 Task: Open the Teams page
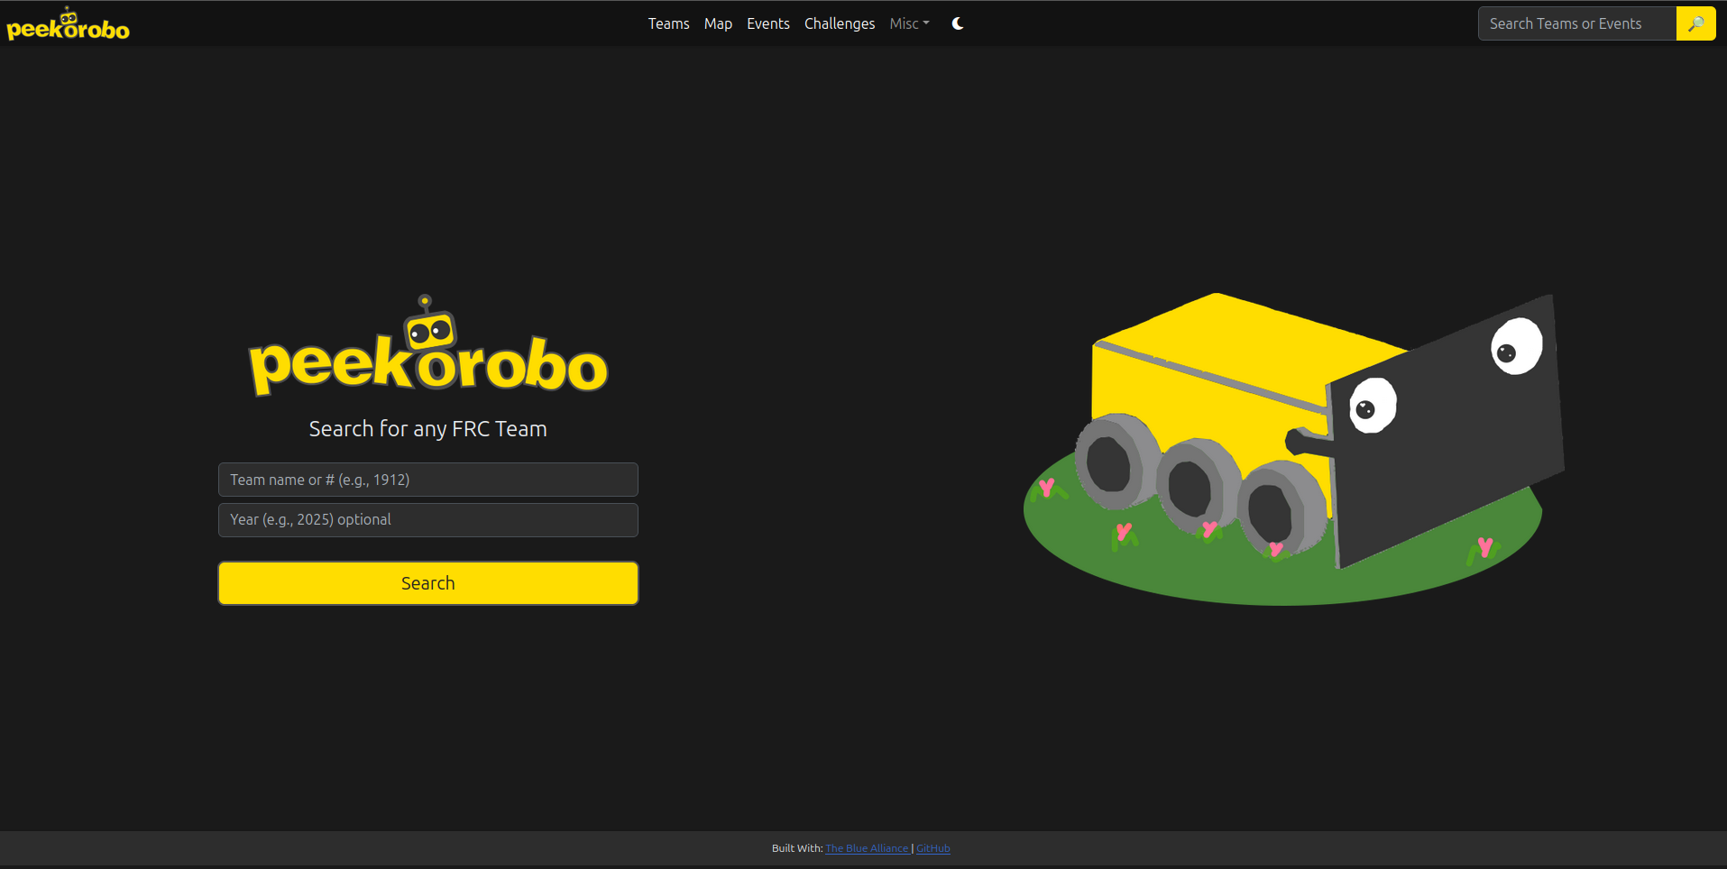point(668,23)
